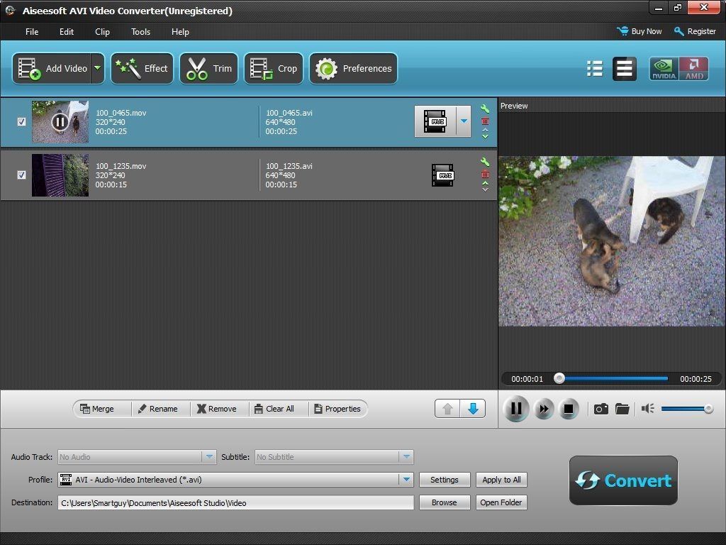Adjust the volume slider
Image resolution: width=726 pixels, height=545 pixels.
[687, 409]
